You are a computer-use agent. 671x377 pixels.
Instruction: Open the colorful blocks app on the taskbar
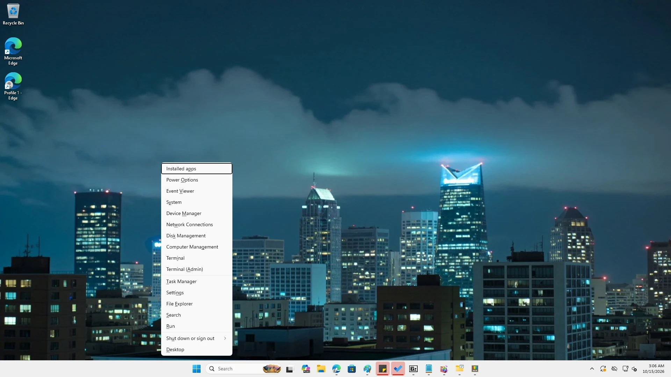click(x=444, y=369)
